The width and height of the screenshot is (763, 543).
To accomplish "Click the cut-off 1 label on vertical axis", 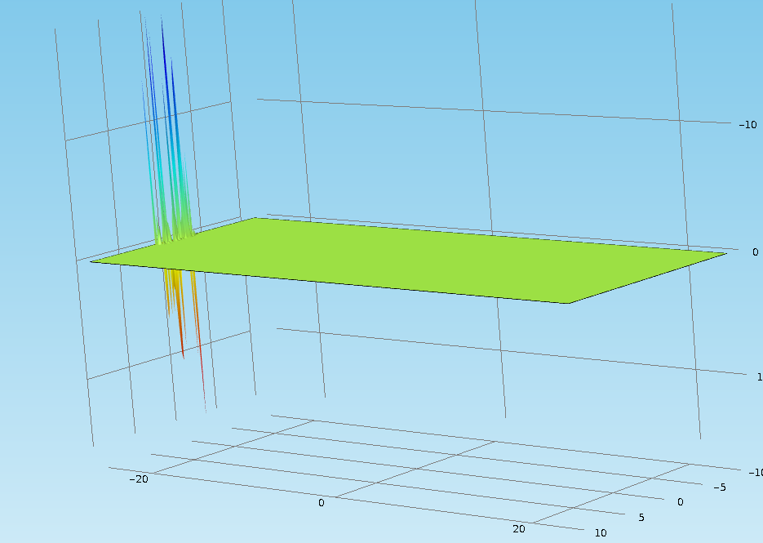I will pos(758,376).
